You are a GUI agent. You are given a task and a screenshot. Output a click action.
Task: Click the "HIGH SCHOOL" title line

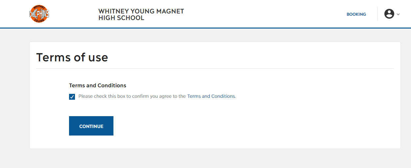[121, 18]
